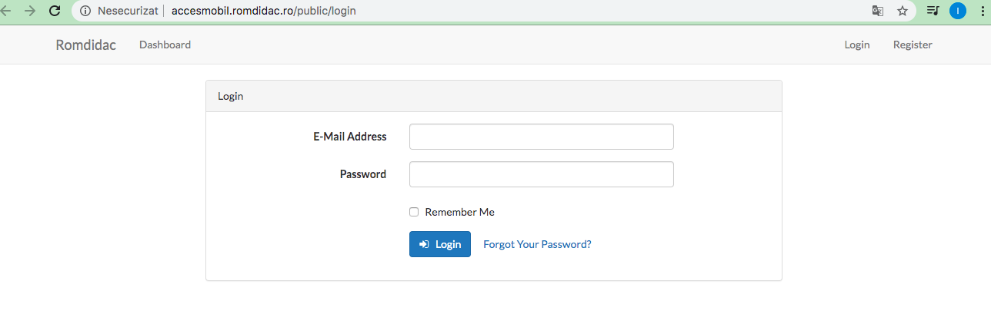Select Login in the top navigation
This screenshot has width=991, height=314.
[x=857, y=45]
